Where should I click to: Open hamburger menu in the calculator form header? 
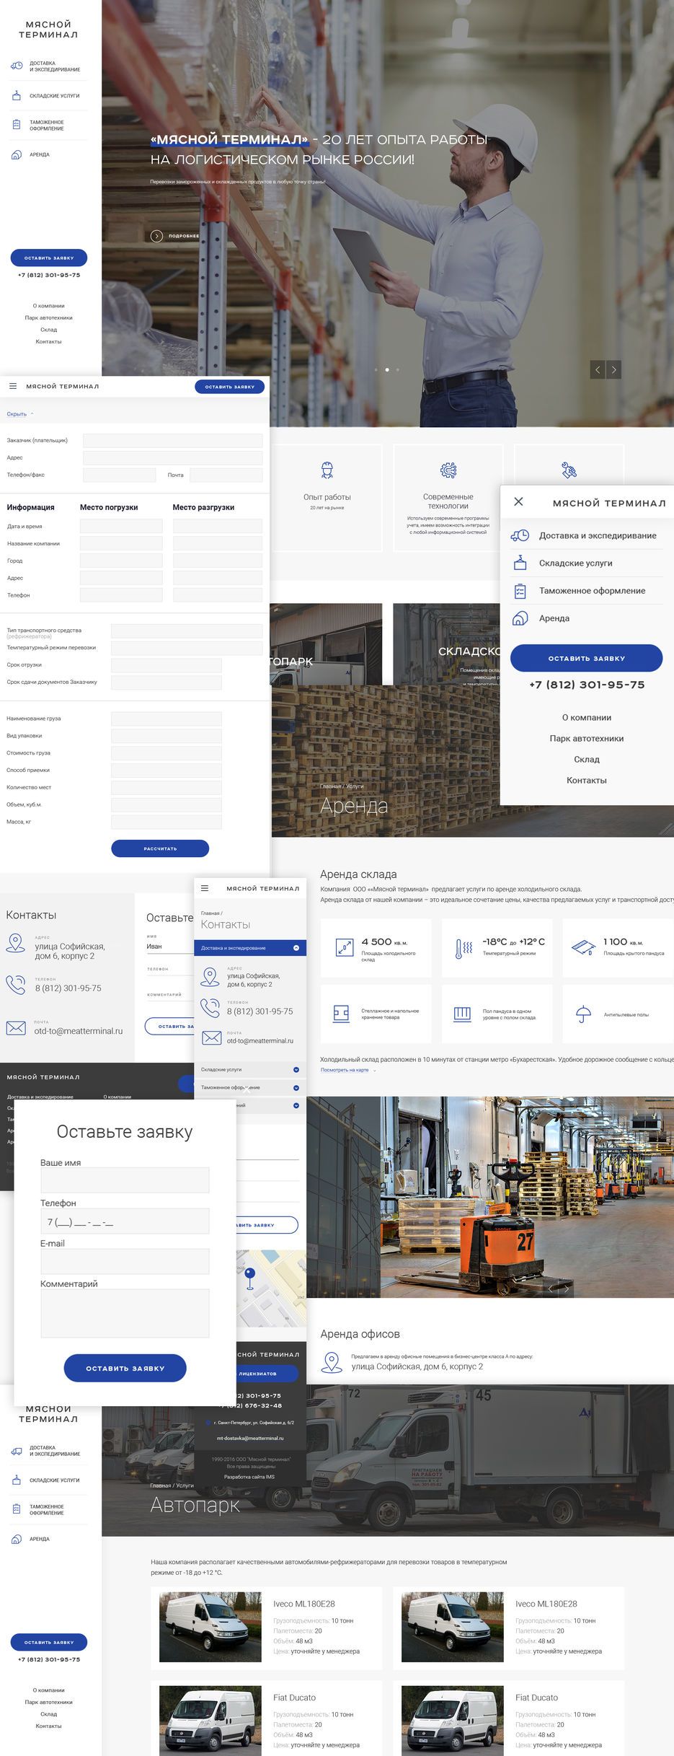click(13, 386)
